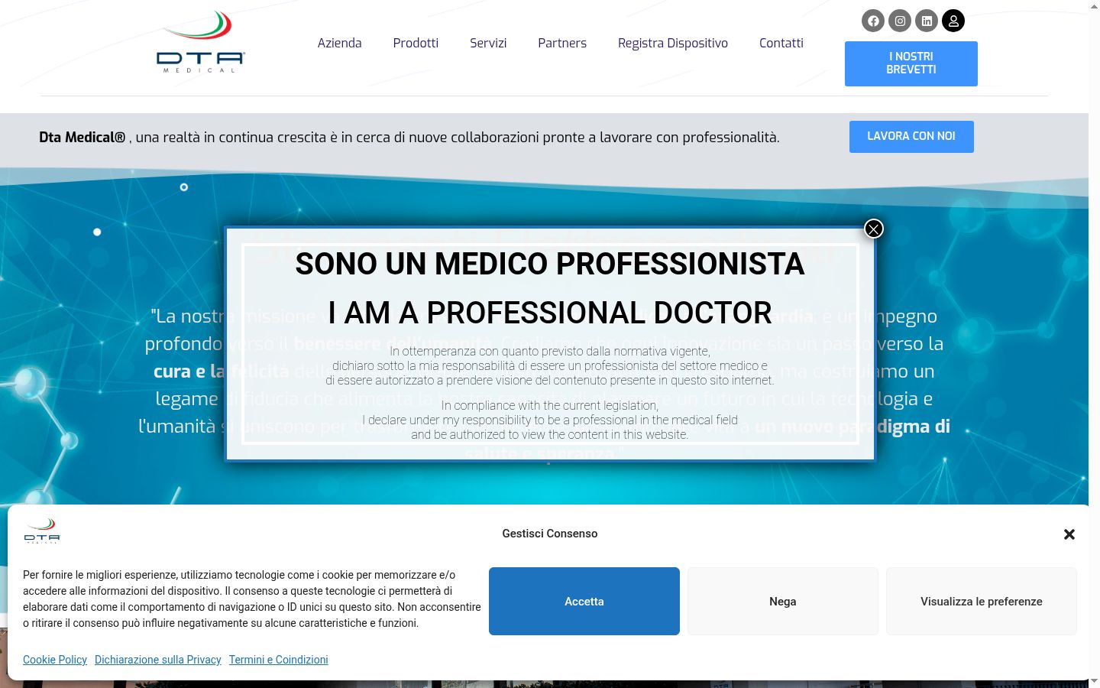Open the Cookie Policy link
Screen dimensions: 1100x688
click(55, 660)
